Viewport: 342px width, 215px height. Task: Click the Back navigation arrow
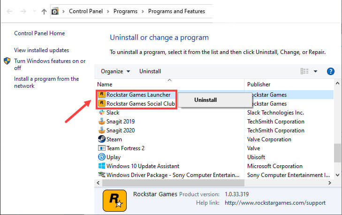click(x=9, y=11)
